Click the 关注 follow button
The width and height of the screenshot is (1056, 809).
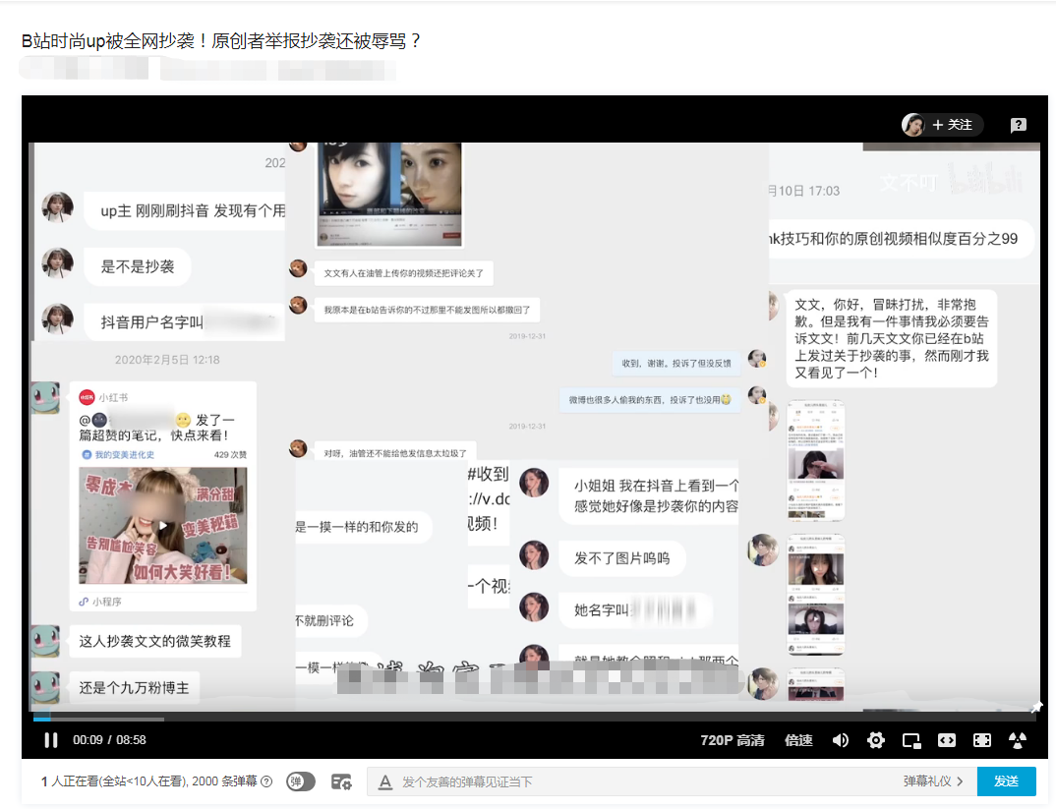(x=948, y=125)
